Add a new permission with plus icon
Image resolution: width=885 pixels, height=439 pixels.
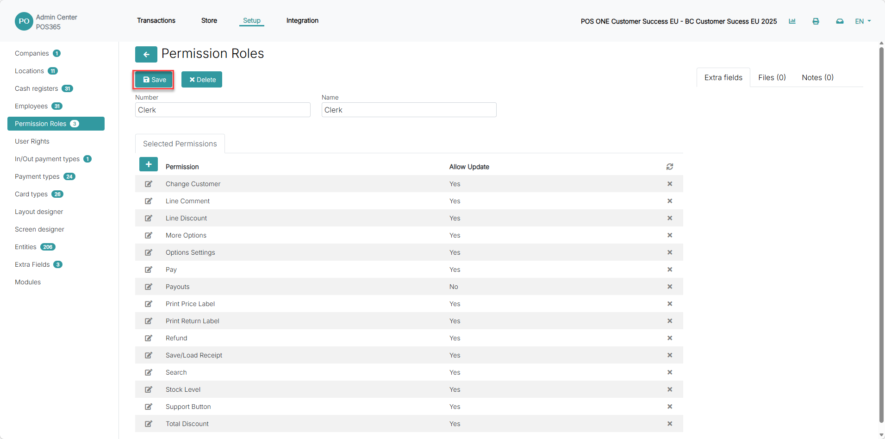[x=149, y=164]
